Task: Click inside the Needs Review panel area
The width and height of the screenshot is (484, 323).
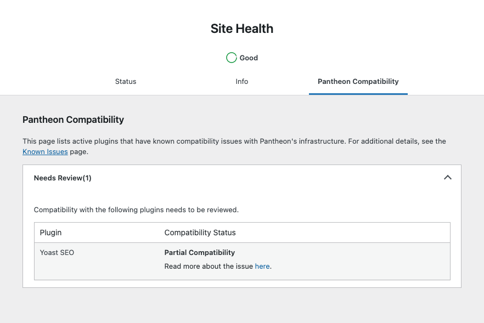Action: (x=241, y=192)
